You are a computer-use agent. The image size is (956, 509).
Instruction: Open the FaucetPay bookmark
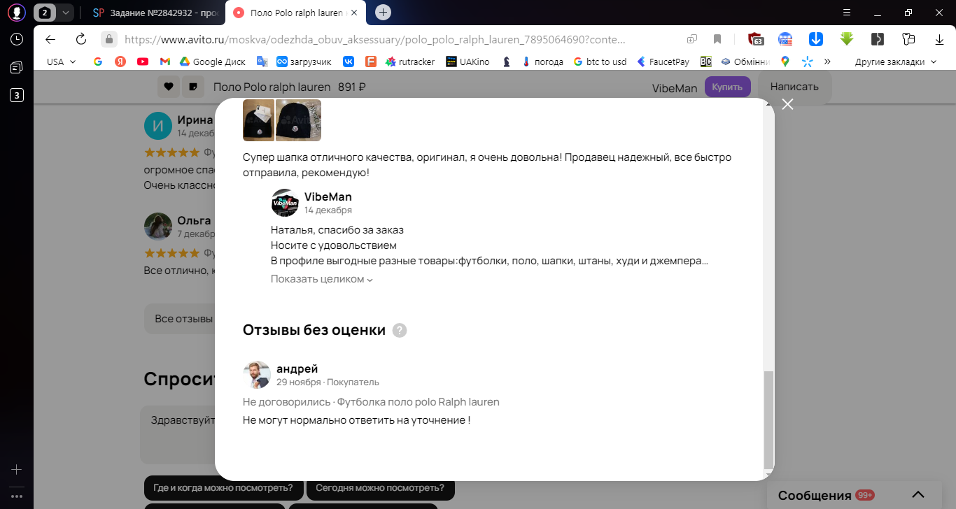(663, 62)
